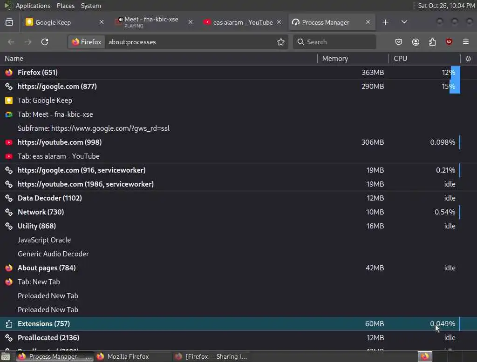
Task: Click the clock showing Sat Oct 26
Action: click(x=446, y=6)
